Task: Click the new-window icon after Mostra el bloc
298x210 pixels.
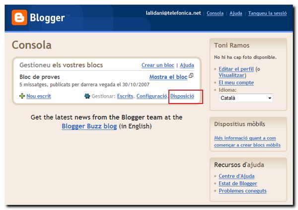Action: tap(191, 76)
